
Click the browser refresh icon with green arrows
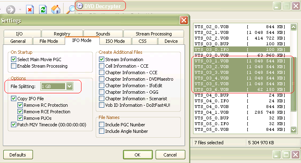(x=43, y=9)
